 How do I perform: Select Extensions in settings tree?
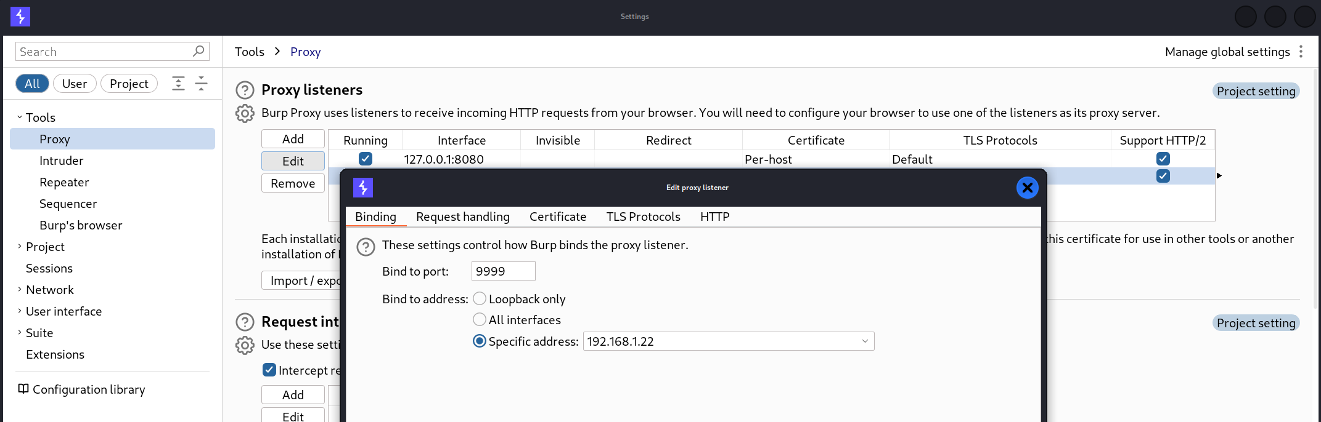click(55, 354)
